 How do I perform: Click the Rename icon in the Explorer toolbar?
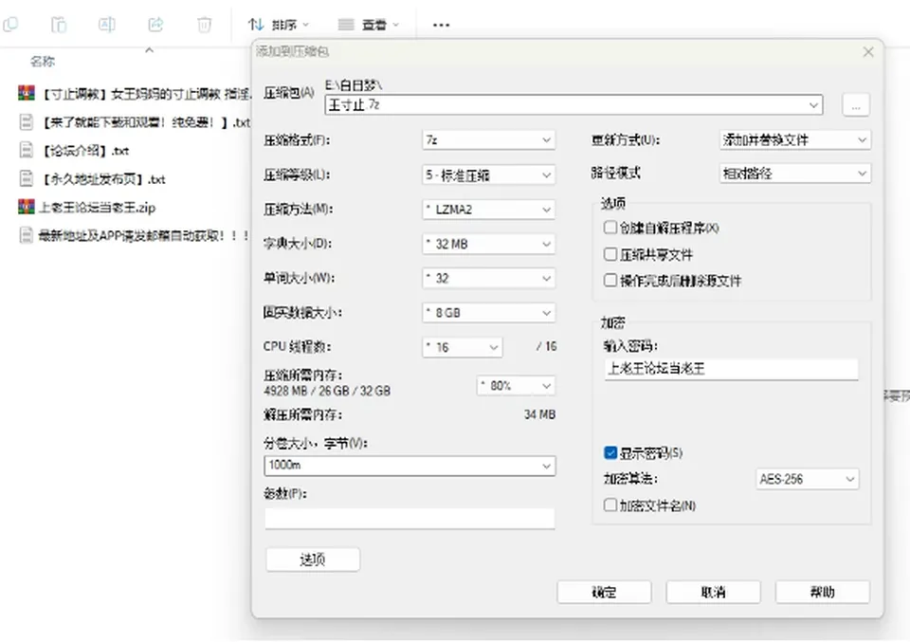point(107,25)
